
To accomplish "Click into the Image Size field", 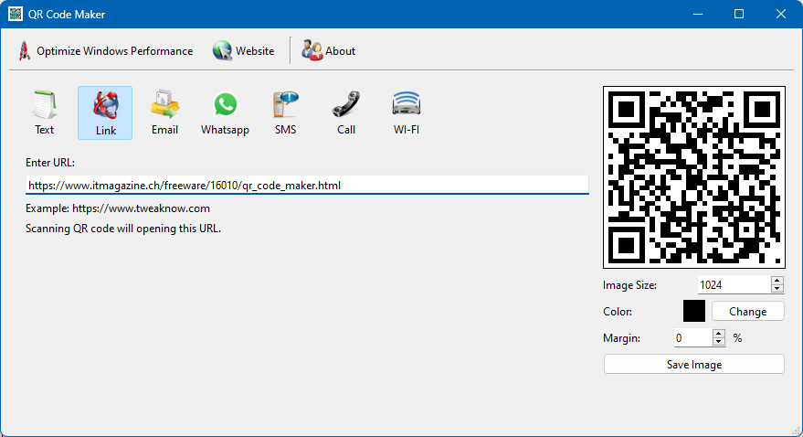I will click(x=734, y=285).
